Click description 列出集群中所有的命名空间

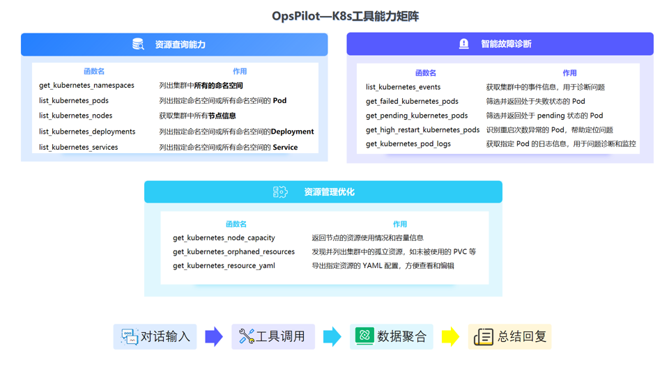tap(201, 85)
